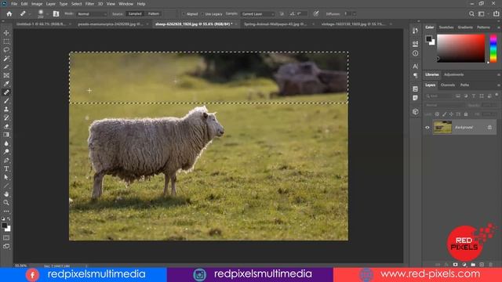Click the Search magnifier icon top right
This screenshot has width=502, height=282.
(471, 14)
